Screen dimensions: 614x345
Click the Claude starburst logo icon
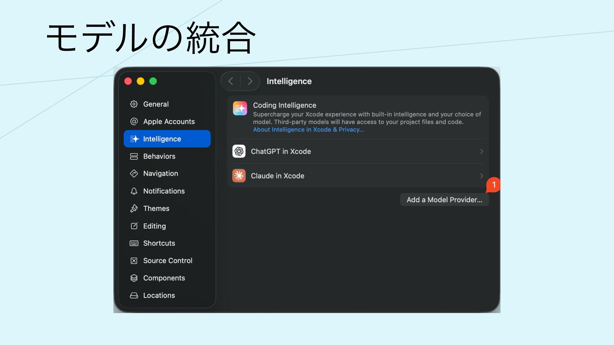239,176
